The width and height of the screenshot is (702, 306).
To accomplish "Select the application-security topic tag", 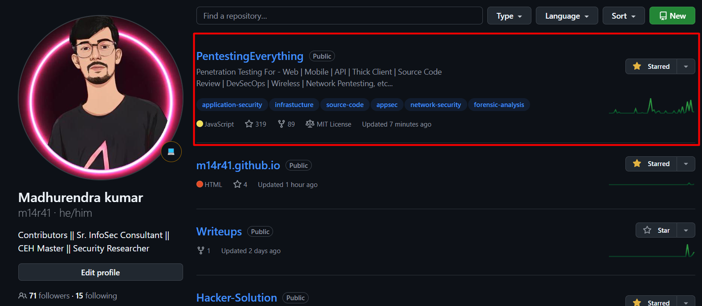I will point(232,105).
